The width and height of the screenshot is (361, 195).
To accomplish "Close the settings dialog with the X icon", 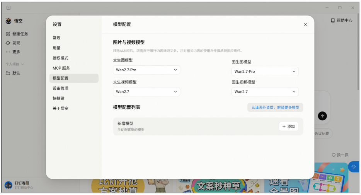I will [x=305, y=24].
